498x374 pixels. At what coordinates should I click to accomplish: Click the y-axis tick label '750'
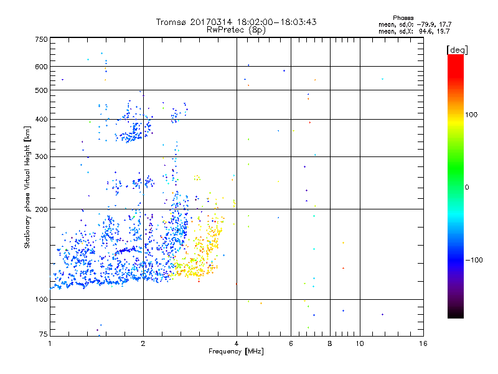click(x=42, y=39)
